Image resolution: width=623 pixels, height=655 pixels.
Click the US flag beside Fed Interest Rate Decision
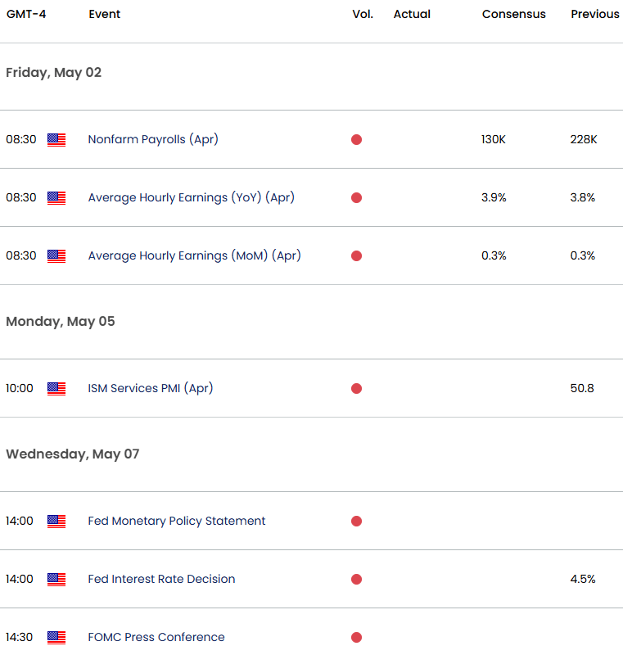56,579
